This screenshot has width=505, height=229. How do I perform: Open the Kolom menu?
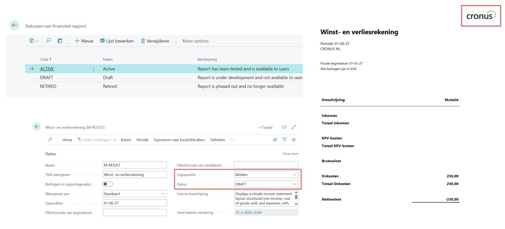(x=126, y=140)
